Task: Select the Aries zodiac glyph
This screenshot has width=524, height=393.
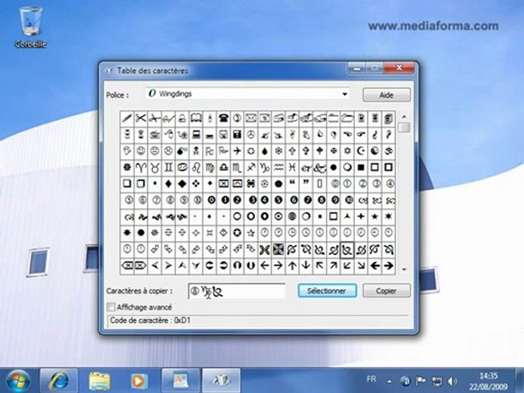Action: (x=141, y=168)
